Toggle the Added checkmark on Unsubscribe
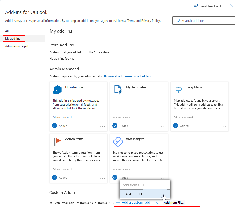 (x=54, y=126)
